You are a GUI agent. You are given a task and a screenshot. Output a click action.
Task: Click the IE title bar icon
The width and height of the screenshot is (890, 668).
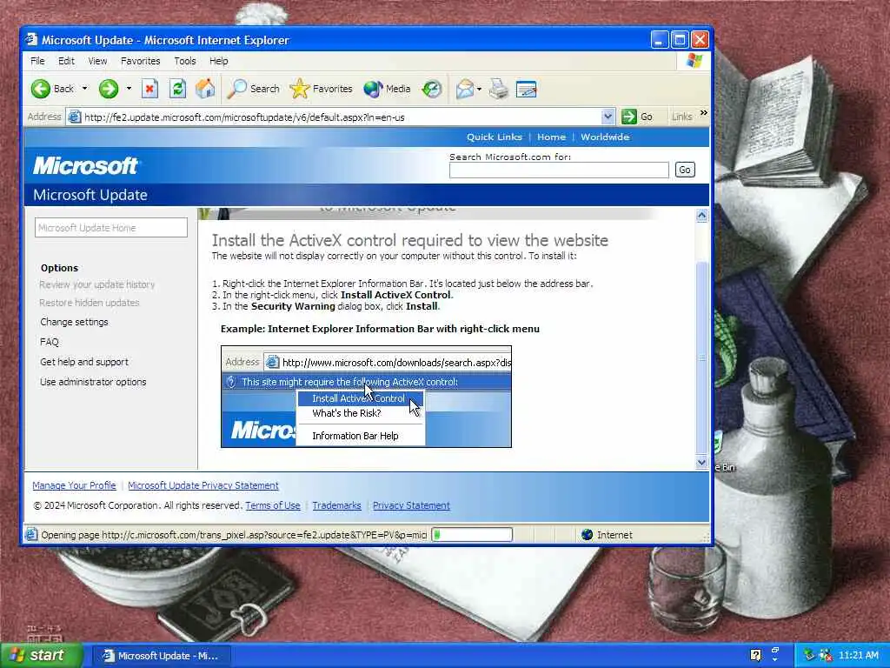[x=31, y=40]
